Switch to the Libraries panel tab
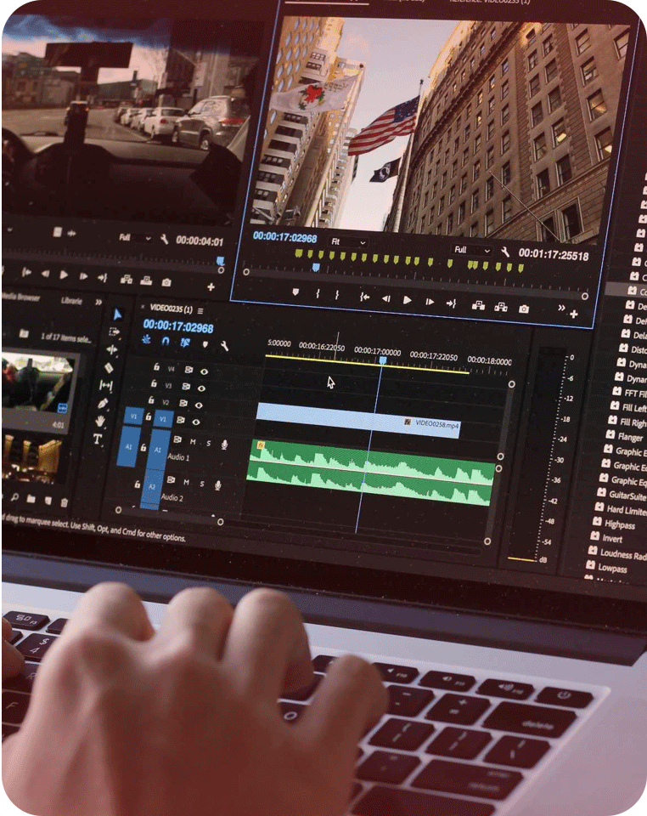The width and height of the screenshot is (647, 816). point(72,300)
